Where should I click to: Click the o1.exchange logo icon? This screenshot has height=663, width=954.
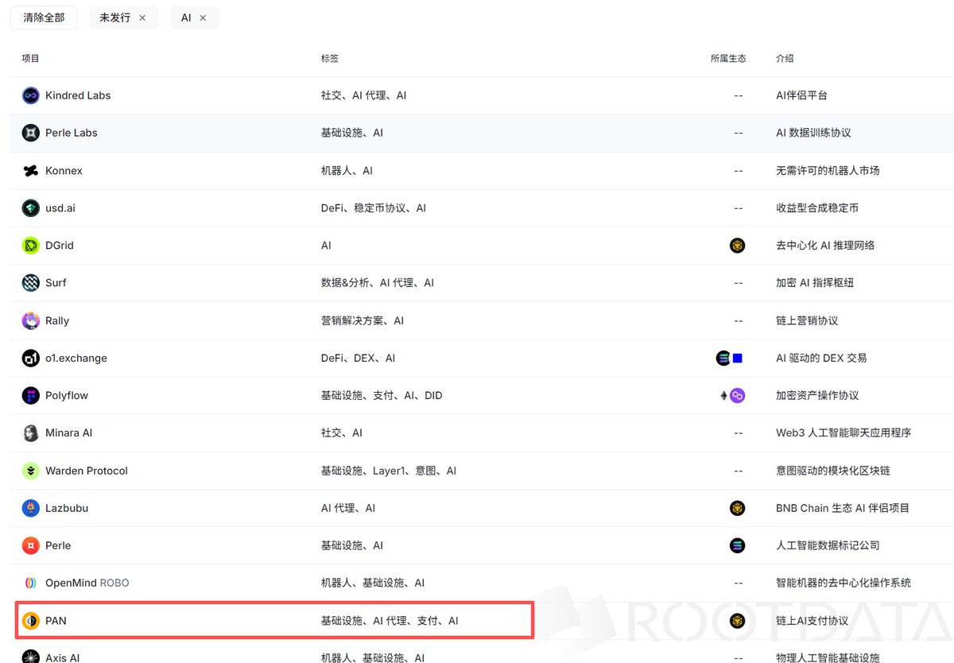(30, 359)
